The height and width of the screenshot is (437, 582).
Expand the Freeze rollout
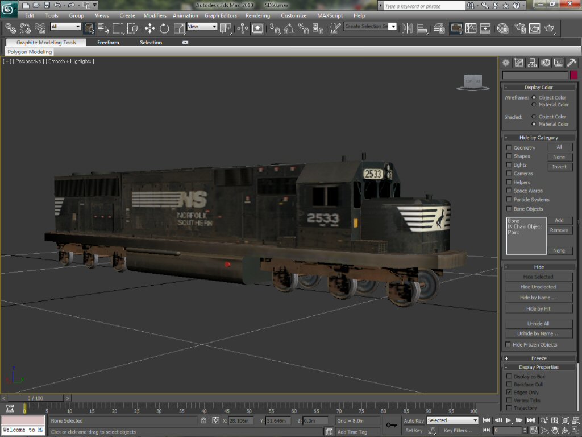click(539, 358)
